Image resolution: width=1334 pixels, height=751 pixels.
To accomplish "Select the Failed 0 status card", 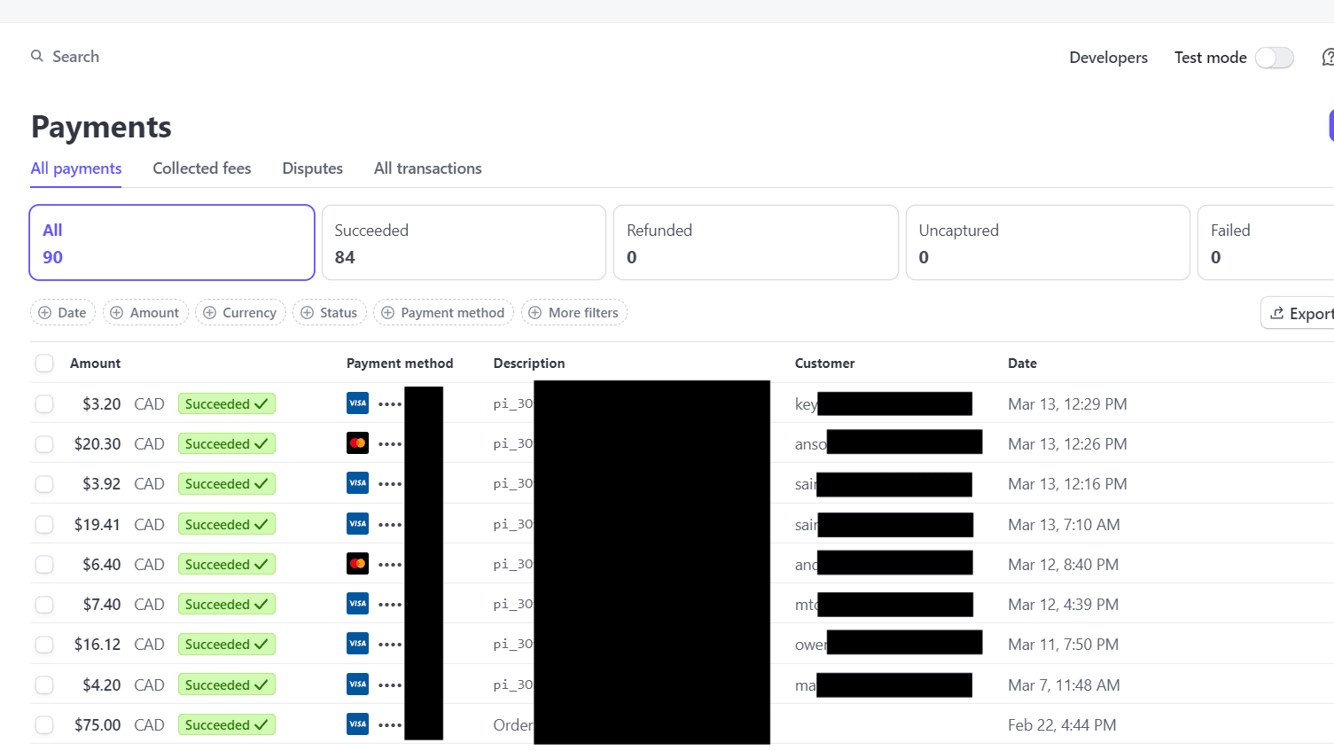I will pyautogui.click(x=1266, y=243).
